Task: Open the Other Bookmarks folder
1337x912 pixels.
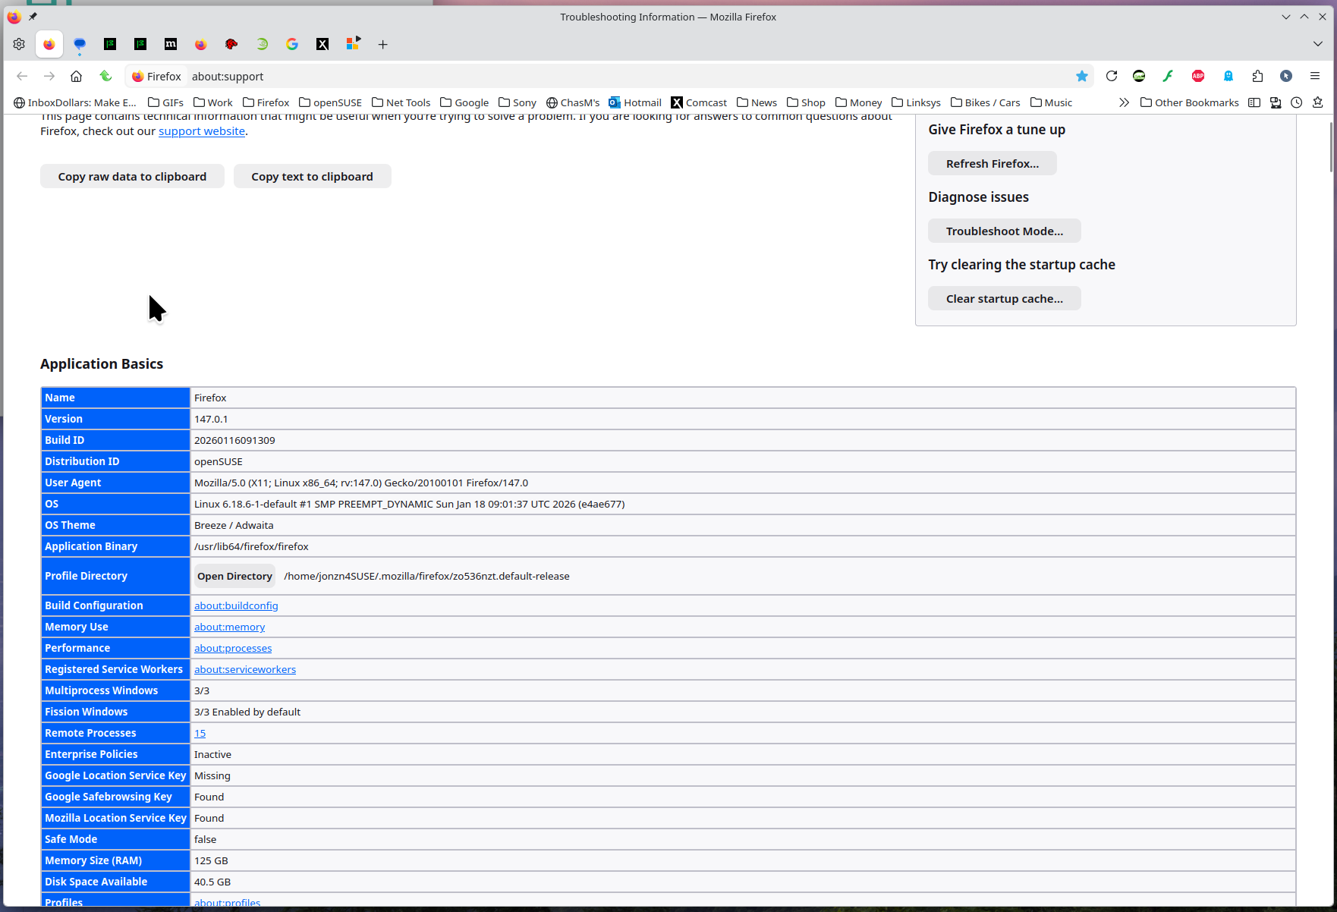Action: (x=1189, y=102)
